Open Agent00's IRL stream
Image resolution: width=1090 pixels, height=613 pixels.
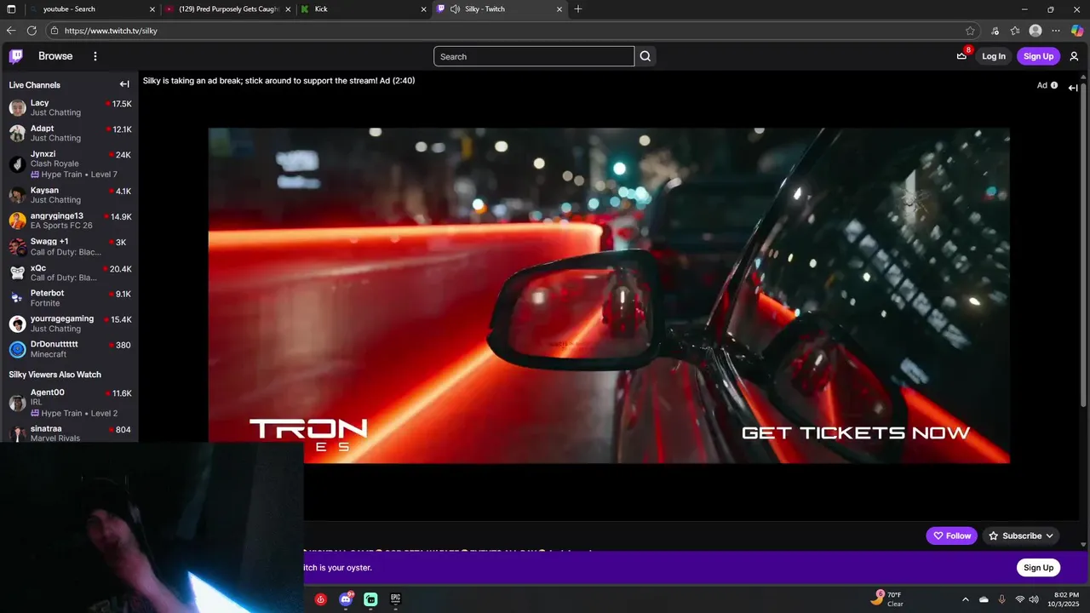tap(70, 402)
